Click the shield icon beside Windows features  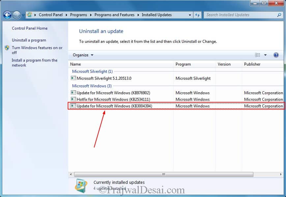pyautogui.click(x=7, y=48)
